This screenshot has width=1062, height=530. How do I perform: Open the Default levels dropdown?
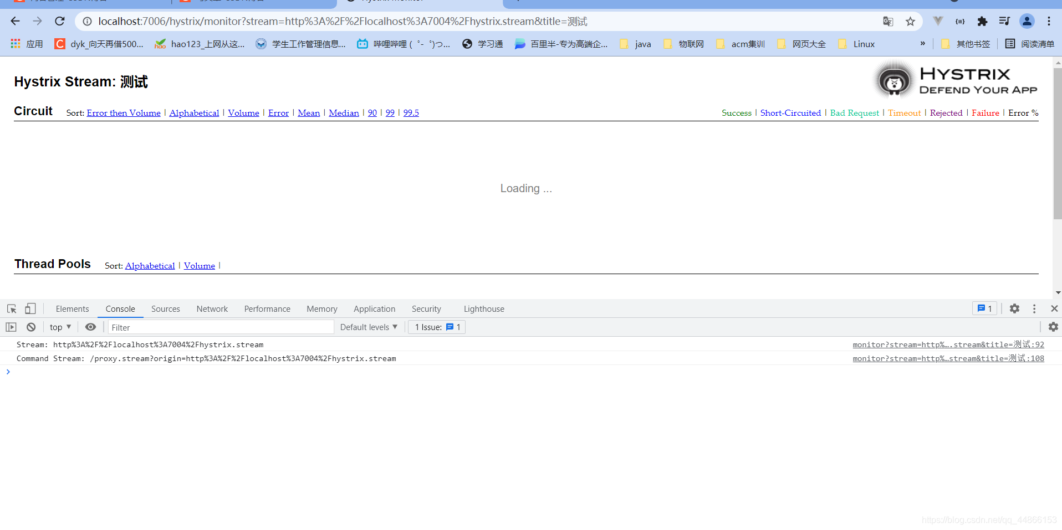tap(369, 327)
